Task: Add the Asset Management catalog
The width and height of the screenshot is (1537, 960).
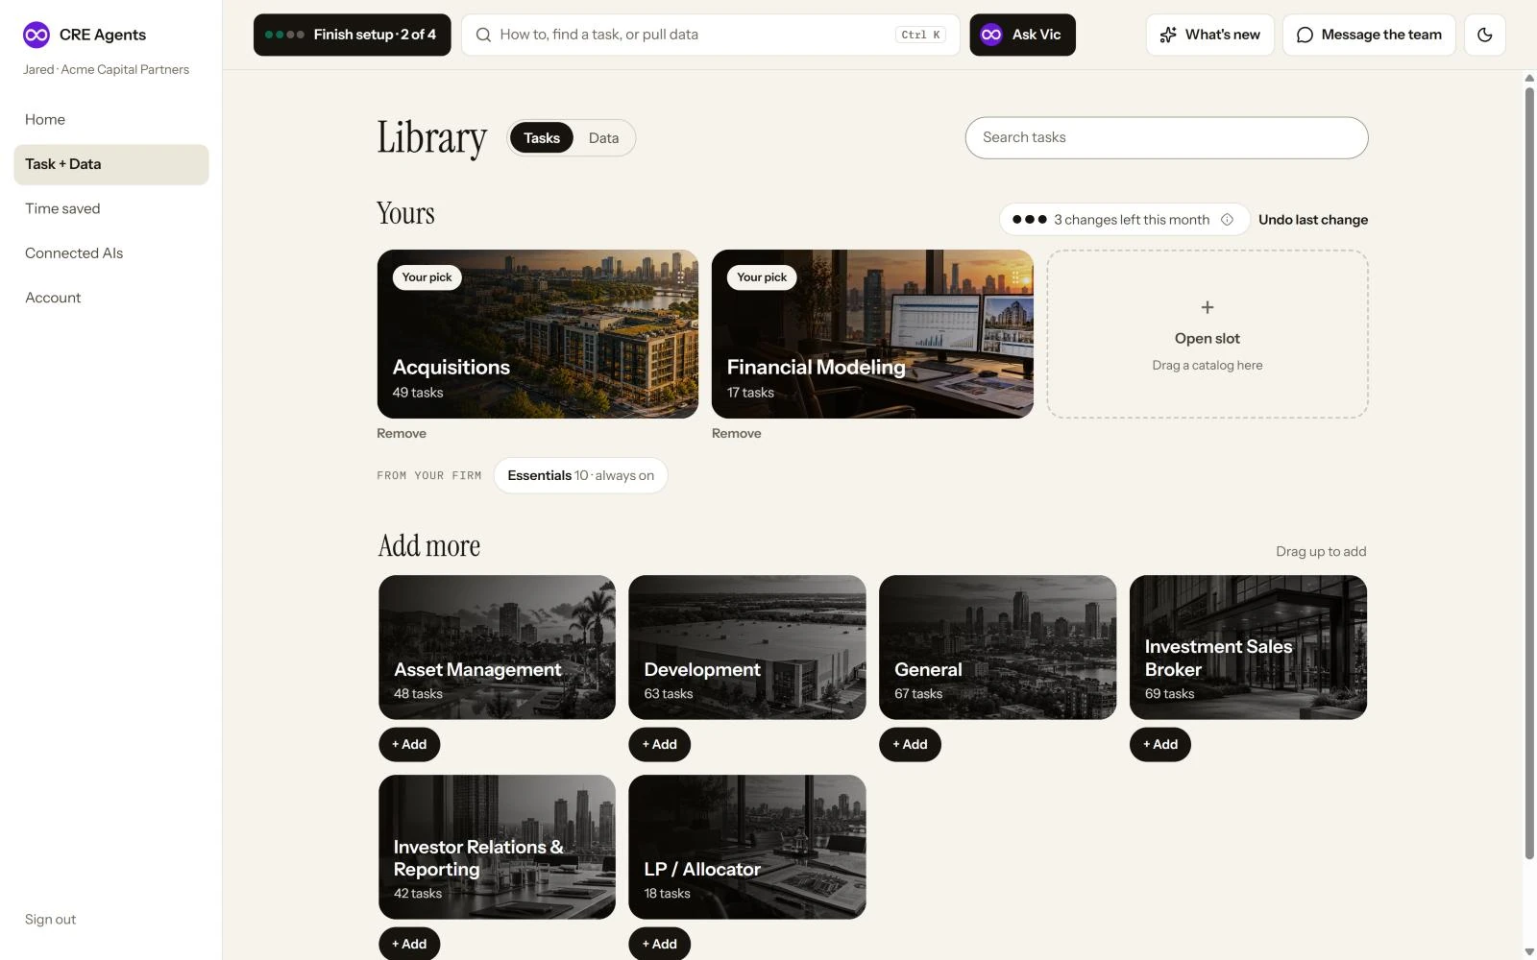Action: 409,744
